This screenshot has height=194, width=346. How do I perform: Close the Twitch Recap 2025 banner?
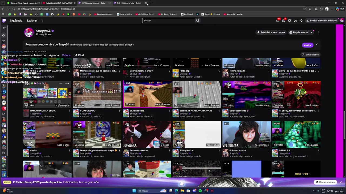[x=341, y=182]
